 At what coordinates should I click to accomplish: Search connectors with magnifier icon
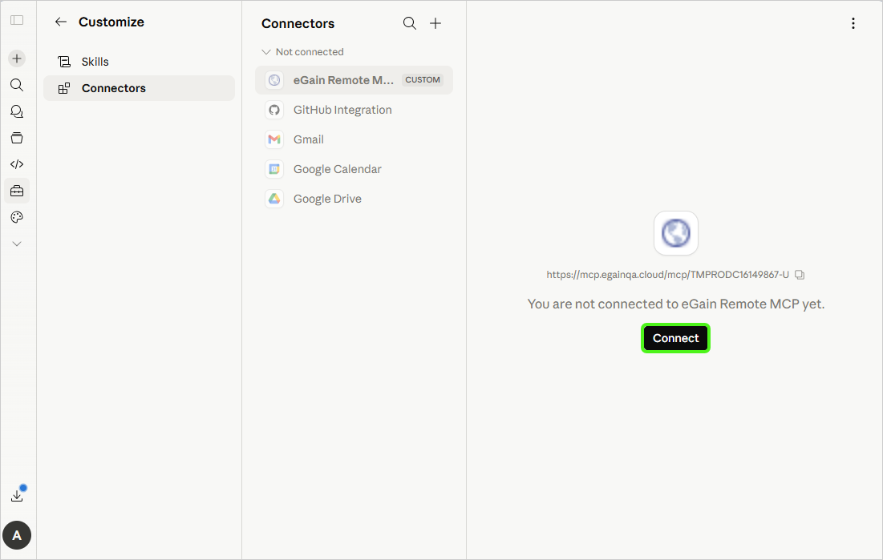click(x=409, y=23)
